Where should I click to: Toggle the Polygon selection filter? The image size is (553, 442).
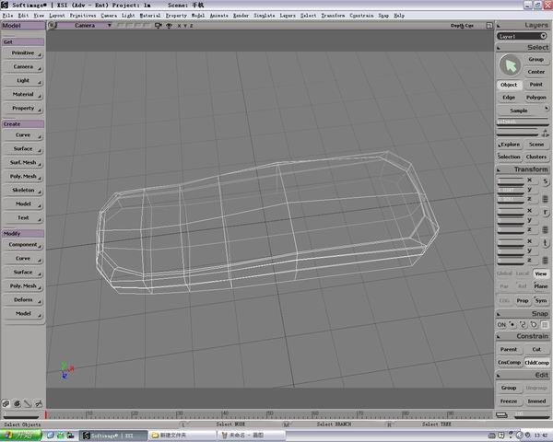(x=536, y=98)
